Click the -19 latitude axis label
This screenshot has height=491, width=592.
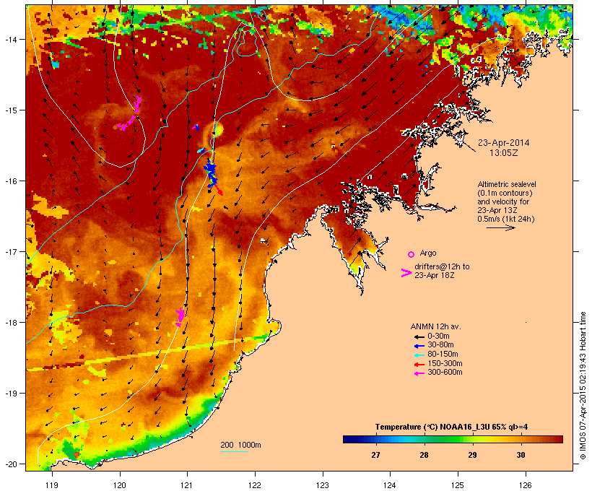[x=10, y=394]
